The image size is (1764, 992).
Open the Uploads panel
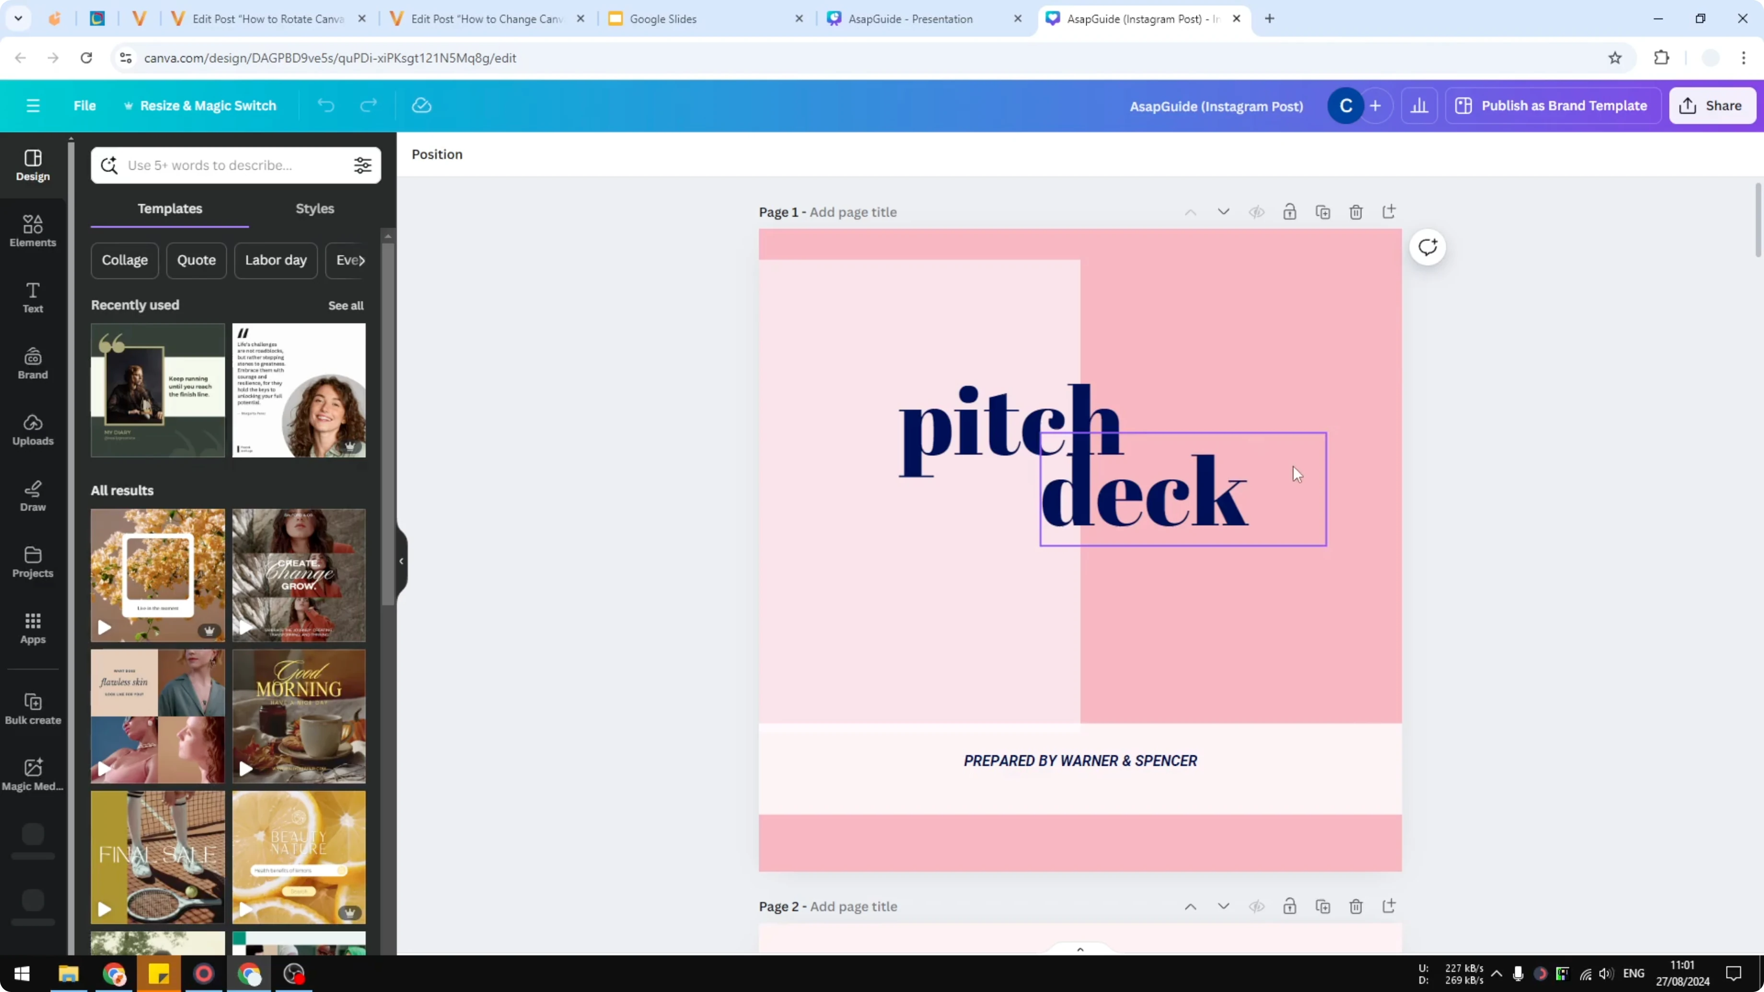tap(33, 430)
